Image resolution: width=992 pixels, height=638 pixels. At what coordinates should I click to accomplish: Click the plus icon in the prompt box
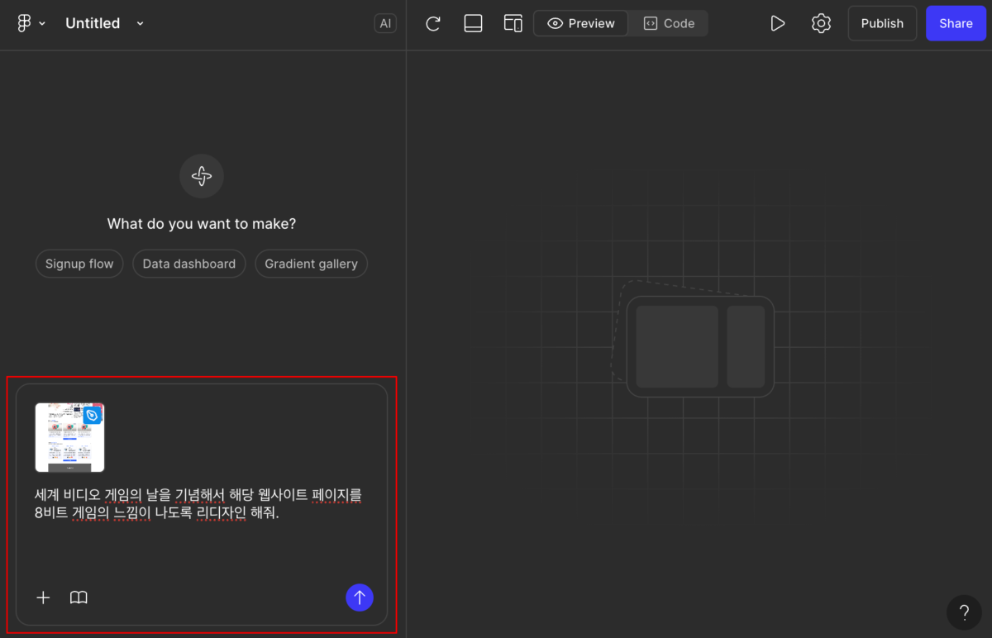[43, 598]
